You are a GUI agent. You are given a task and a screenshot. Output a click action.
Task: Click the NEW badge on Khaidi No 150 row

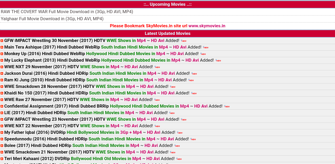click(x=194, y=93)
